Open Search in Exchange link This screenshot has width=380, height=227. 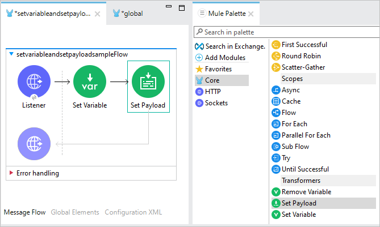(235, 46)
